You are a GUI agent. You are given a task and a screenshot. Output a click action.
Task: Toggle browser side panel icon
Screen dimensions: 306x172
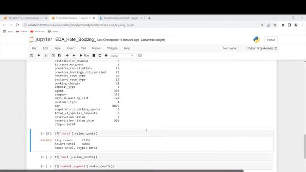pos(289,25)
